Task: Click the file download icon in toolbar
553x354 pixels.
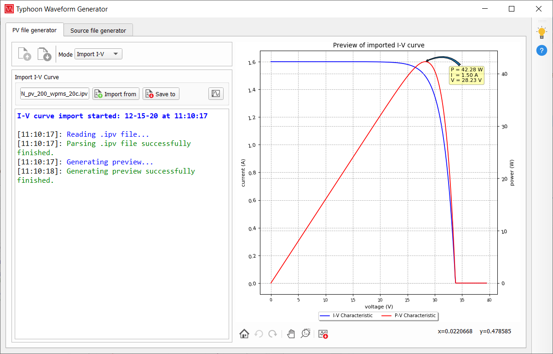Action: [44, 54]
